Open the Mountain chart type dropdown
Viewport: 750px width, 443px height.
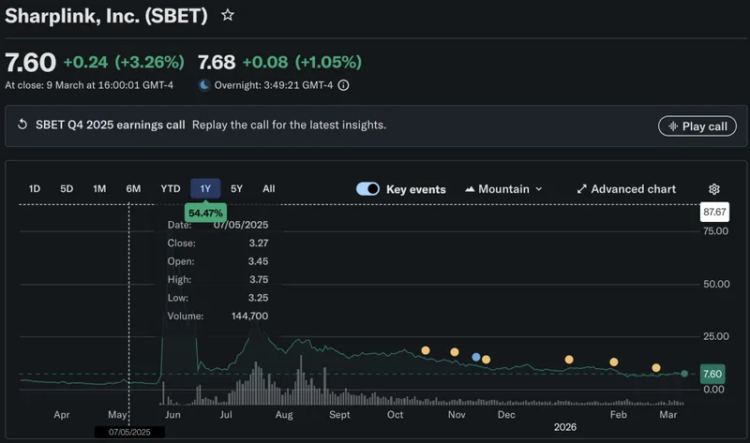(x=503, y=189)
